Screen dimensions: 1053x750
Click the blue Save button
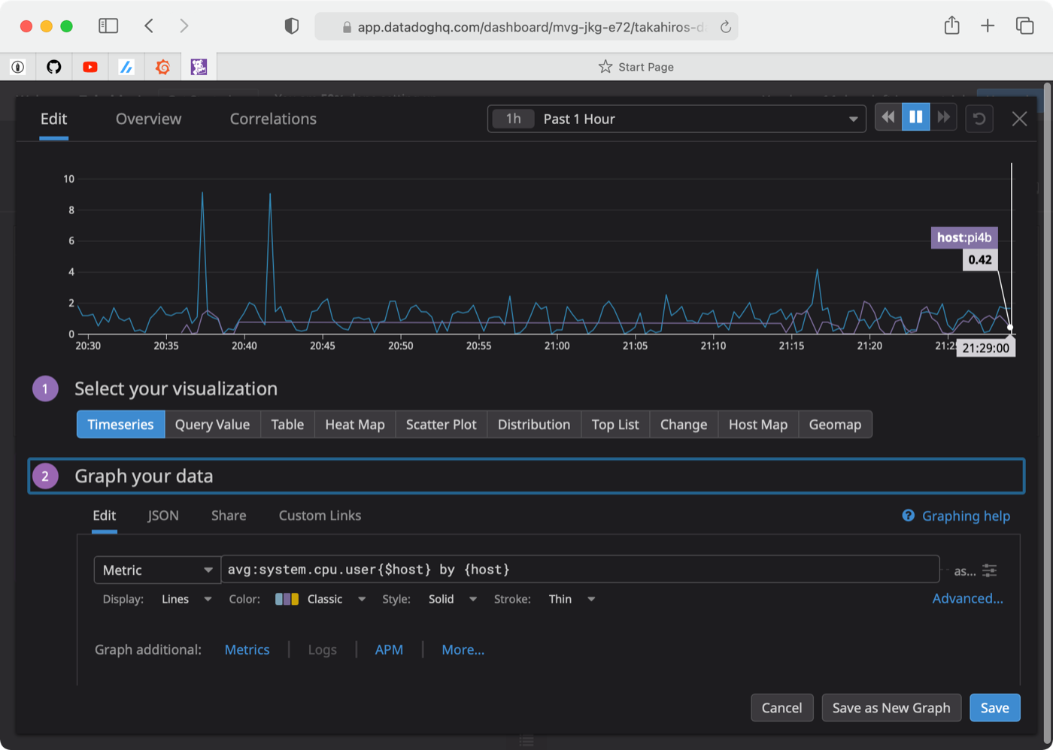click(x=995, y=708)
